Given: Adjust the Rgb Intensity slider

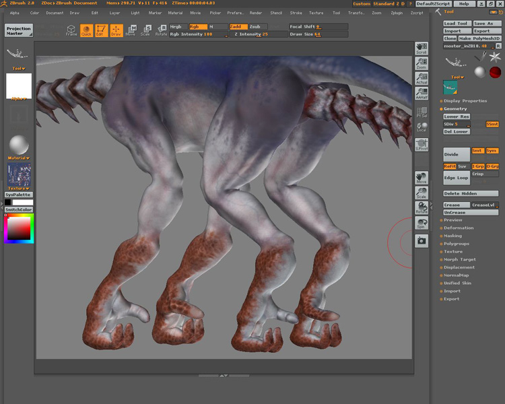Looking at the screenshot, I should [x=199, y=34].
